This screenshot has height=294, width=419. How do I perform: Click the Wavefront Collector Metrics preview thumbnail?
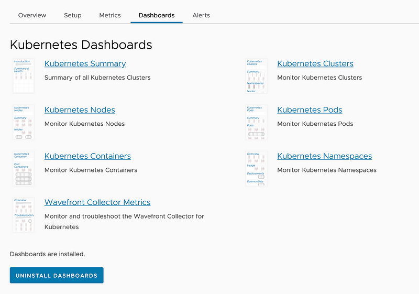[x=24, y=215]
